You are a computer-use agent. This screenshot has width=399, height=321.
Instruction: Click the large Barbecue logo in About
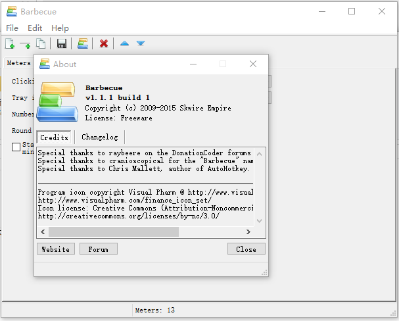(57, 101)
